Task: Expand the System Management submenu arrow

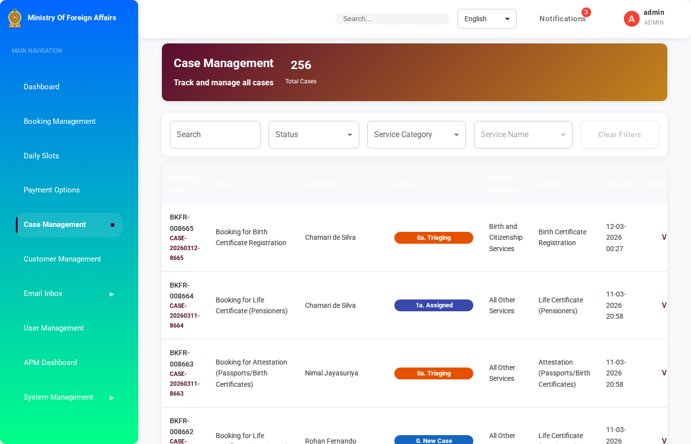Action: tap(112, 398)
